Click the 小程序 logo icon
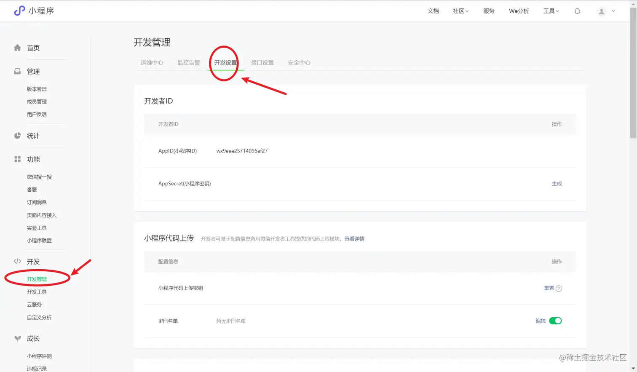 19,11
